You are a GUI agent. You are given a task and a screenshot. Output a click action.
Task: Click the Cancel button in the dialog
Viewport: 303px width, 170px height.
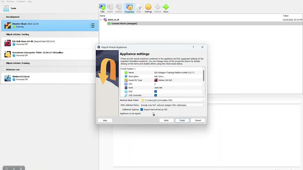(x=198, y=120)
